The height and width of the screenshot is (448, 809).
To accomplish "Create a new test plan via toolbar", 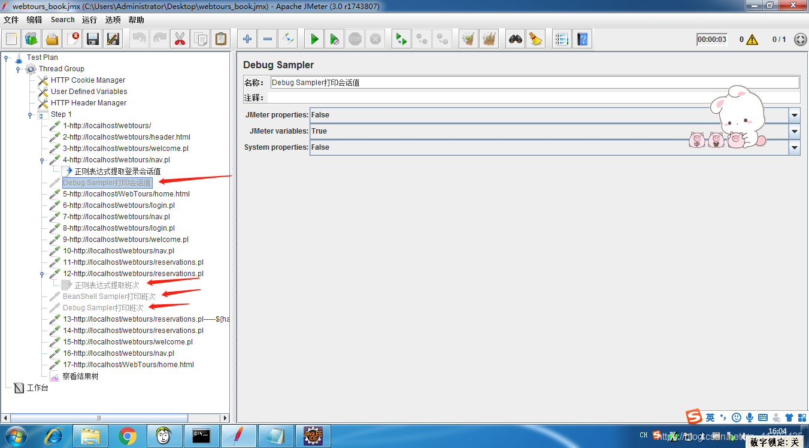I will (11, 40).
